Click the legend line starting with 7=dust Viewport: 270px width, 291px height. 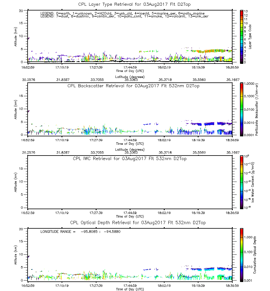pyautogui.click(x=124, y=16)
